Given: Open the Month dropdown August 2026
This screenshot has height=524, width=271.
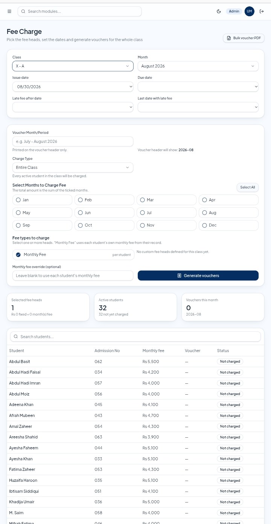Looking at the screenshot, I should click(198, 66).
